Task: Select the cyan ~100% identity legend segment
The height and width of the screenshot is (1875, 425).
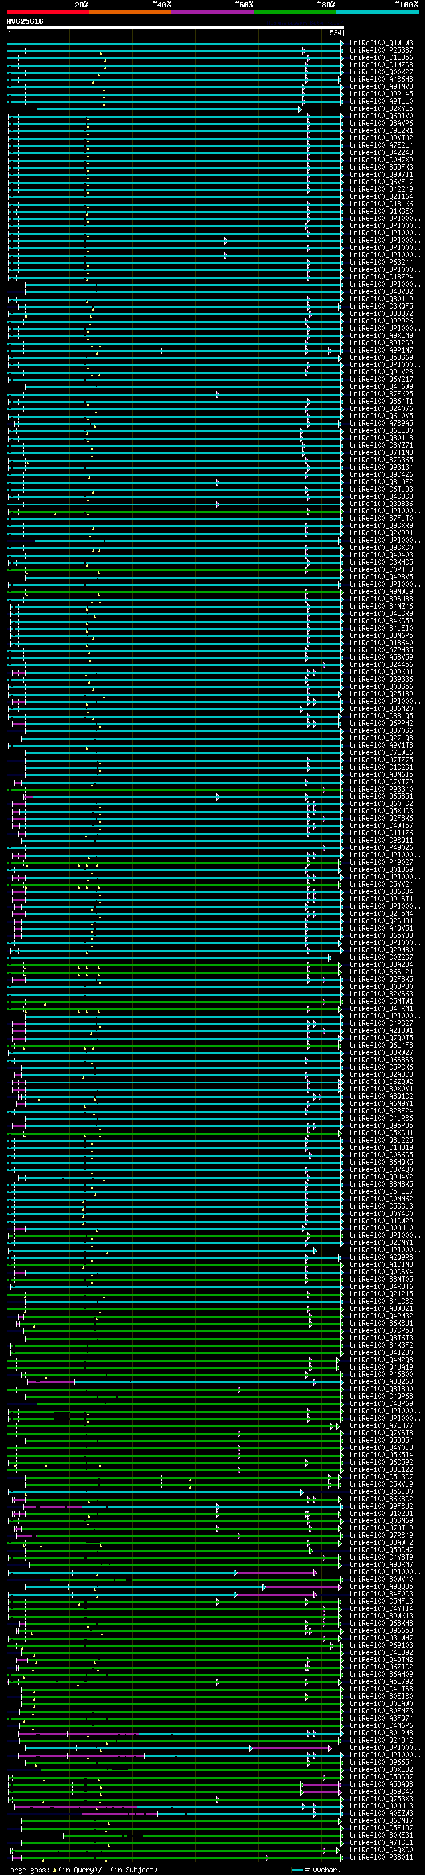Action: coord(377,12)
